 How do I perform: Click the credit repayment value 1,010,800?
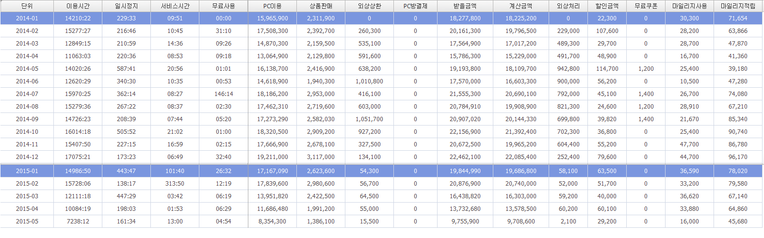[370, 81]
